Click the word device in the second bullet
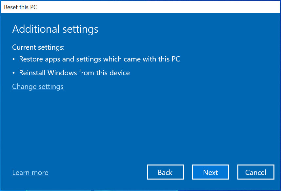Viewport: 281px width, 191px height. [x=120, y=73]
